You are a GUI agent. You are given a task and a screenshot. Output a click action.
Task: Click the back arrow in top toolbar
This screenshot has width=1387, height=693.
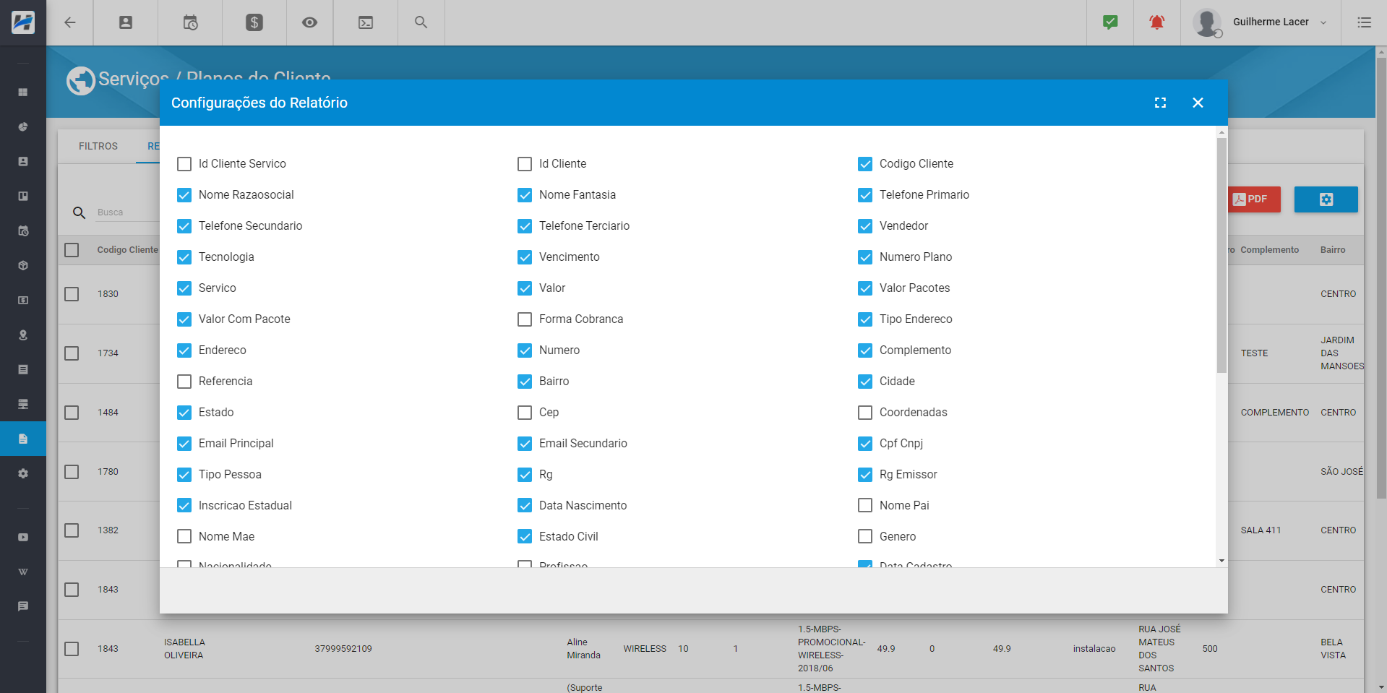point(70,22)
